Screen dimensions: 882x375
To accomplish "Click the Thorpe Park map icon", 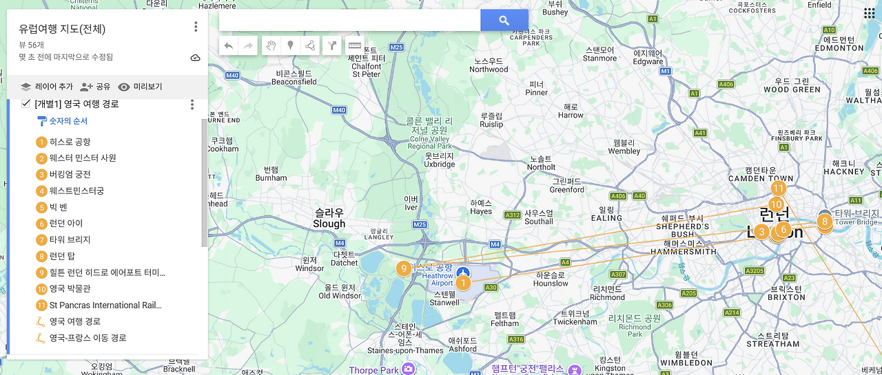I will click(x=409, y=369).
